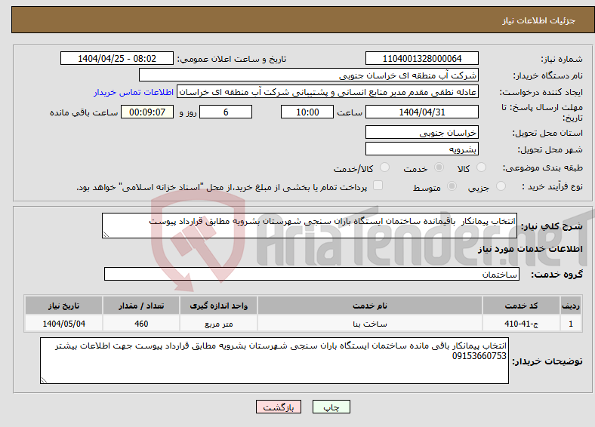
Task: Click the remaining time field 00:09:07
Action: point(147,112)
